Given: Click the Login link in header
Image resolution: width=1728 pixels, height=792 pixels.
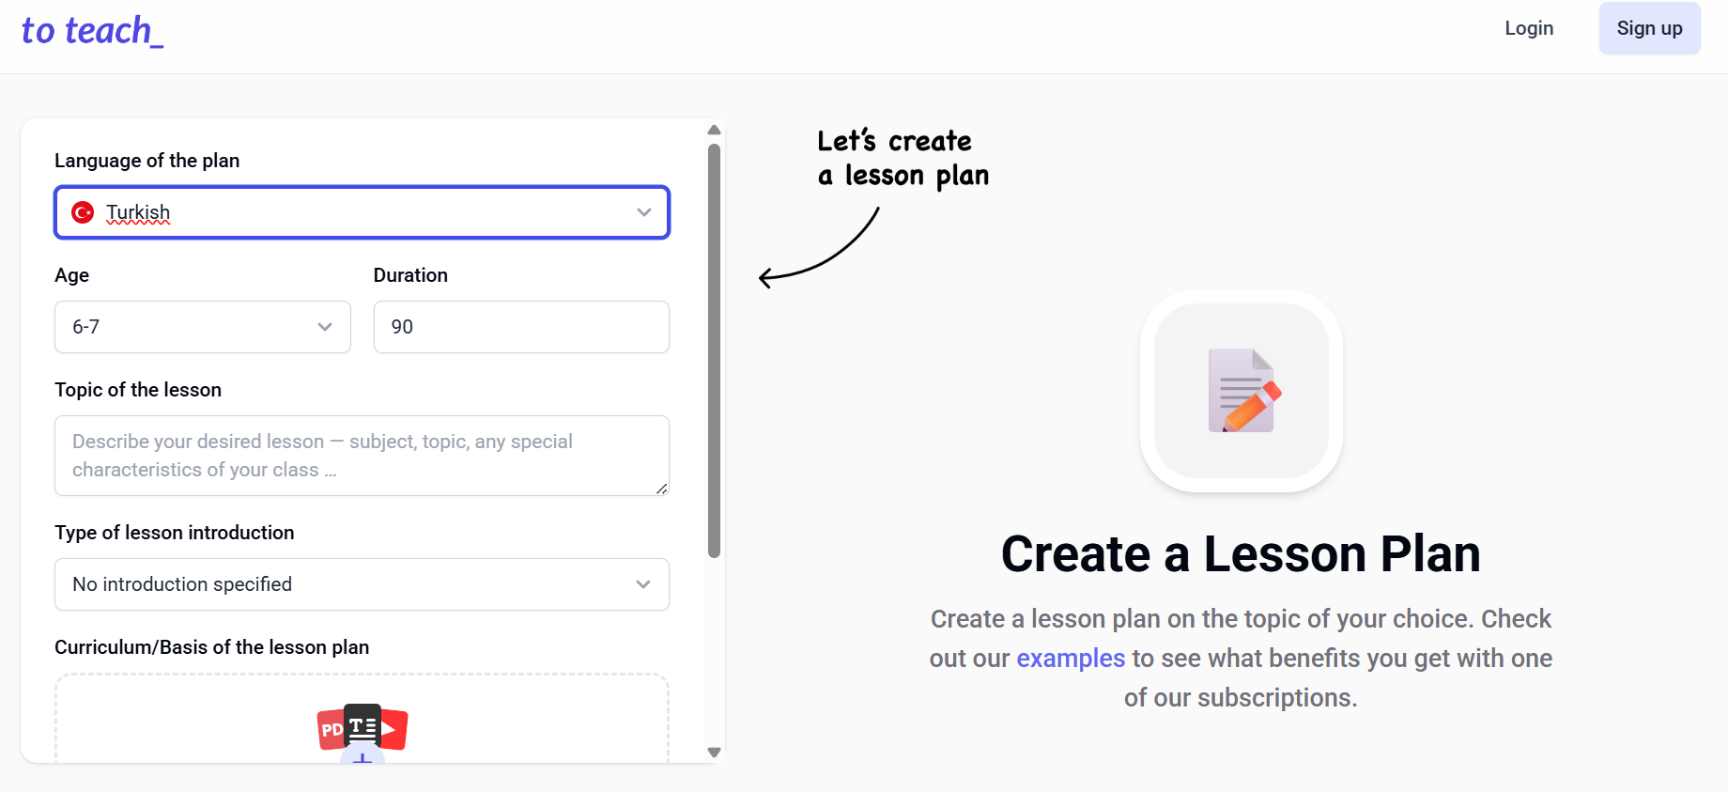Looking at the screenshot, I should 1529,28.
